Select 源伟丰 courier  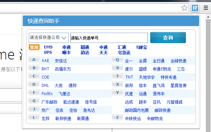[159, 94]
